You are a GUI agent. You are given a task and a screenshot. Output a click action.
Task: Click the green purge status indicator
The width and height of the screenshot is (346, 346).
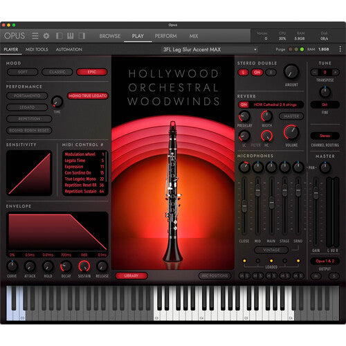click(302, 49)
